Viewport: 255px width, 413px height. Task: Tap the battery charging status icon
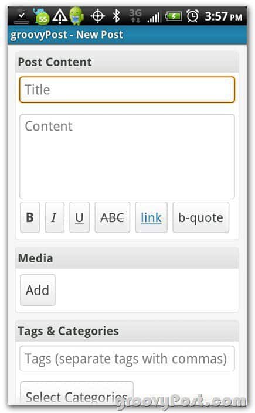pyautogui.click(x=174, y=16)
